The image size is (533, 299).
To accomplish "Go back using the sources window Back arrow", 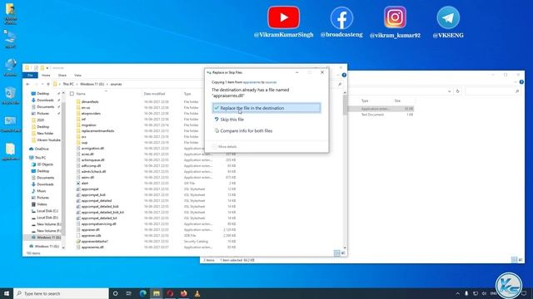I will [27, 84].
